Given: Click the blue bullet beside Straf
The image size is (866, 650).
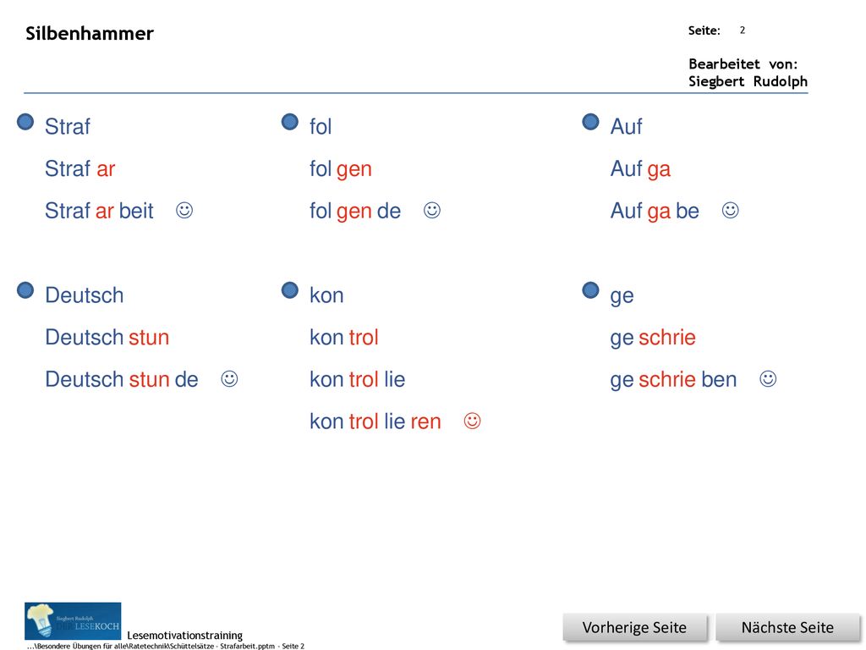Looking at the screenshot, I should coord(25,122).
